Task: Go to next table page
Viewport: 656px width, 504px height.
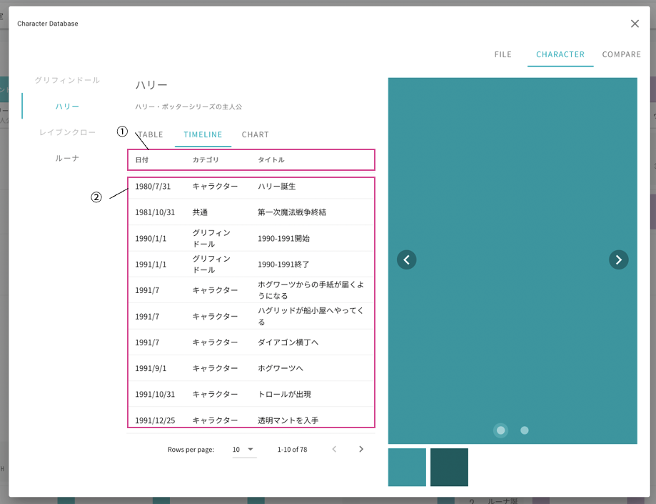Action: (361, 449)
